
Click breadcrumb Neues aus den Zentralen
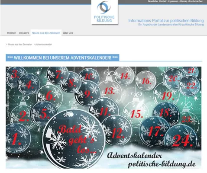pyautogui.click(x=20, y=45)
